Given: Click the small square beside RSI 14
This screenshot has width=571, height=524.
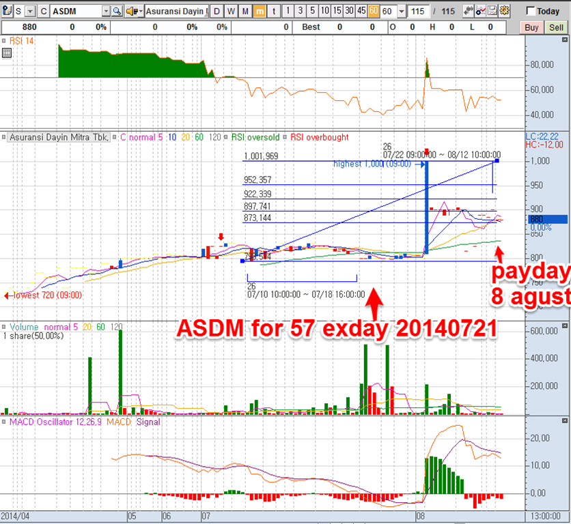Looking at the screenshot, I should pyautogui.click(x=3, y=41).
